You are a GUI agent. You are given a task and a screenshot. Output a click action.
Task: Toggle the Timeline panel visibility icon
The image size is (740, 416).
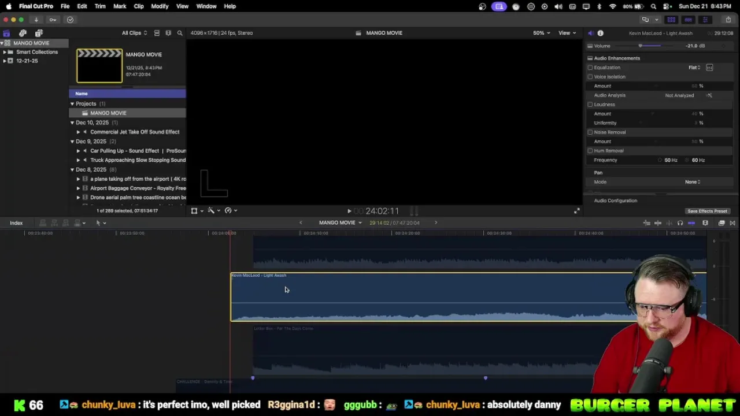[x=688, y=20]
